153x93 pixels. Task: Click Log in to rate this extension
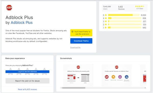[28, 72]
